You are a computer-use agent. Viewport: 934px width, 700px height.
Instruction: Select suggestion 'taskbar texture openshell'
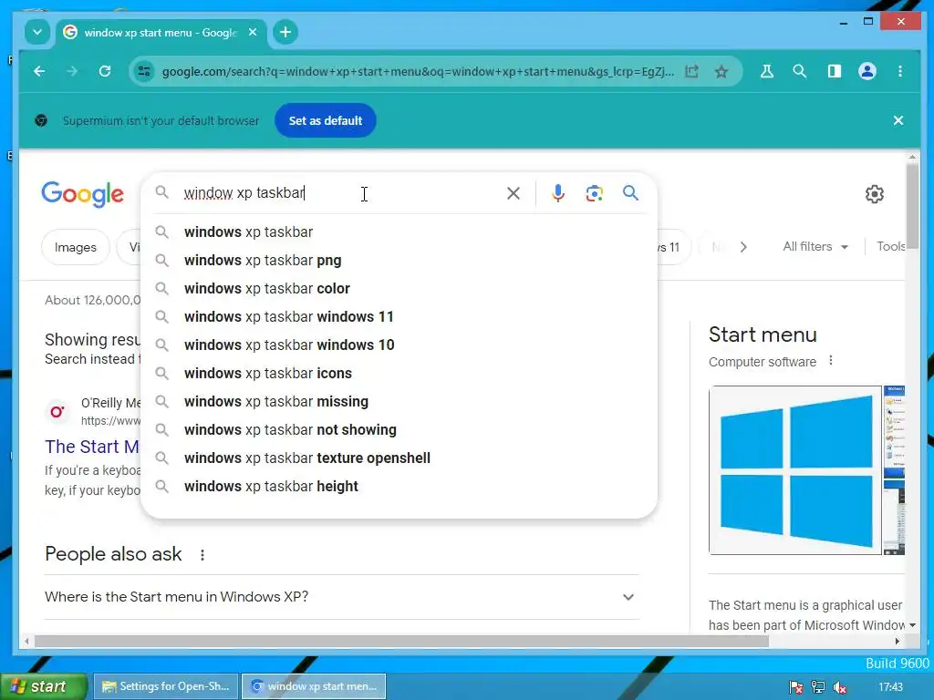(400, 458)
